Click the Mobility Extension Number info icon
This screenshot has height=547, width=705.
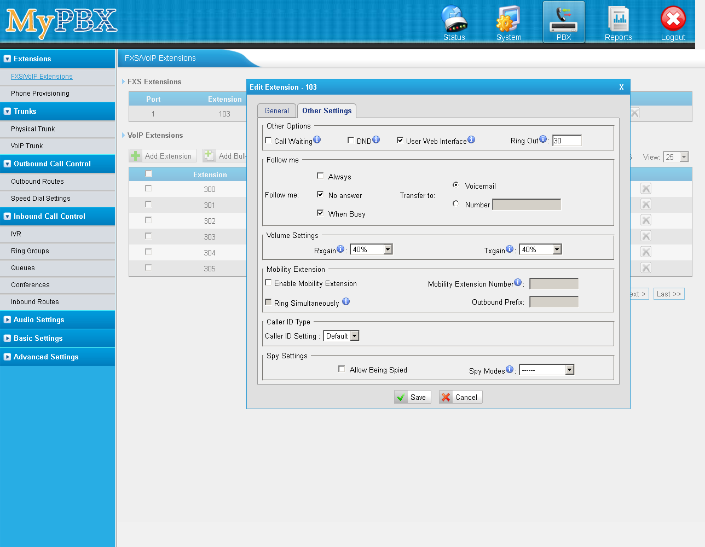518,282
